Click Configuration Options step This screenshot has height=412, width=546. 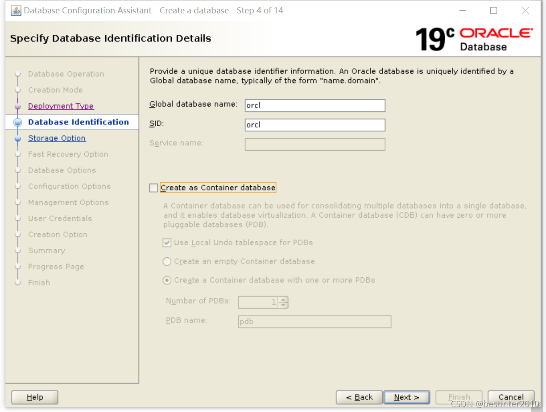click(69, 186)
